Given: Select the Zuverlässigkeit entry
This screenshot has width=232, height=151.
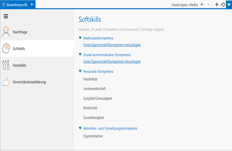Looking at the screenshot, I should [94, 118].
